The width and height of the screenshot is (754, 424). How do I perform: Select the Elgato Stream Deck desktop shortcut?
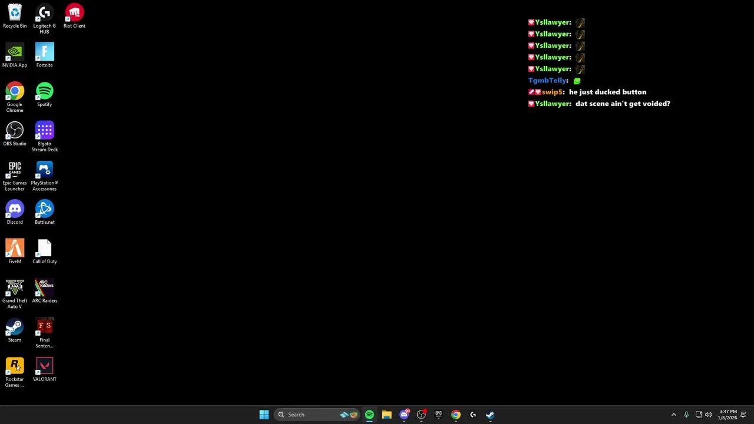(x=44, y=137)
